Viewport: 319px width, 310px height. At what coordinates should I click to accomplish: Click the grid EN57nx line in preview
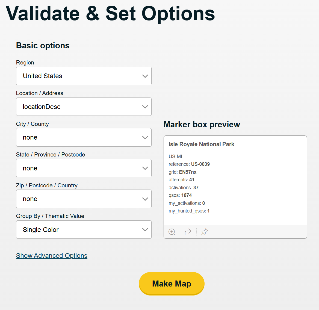[x=182, y=172]
